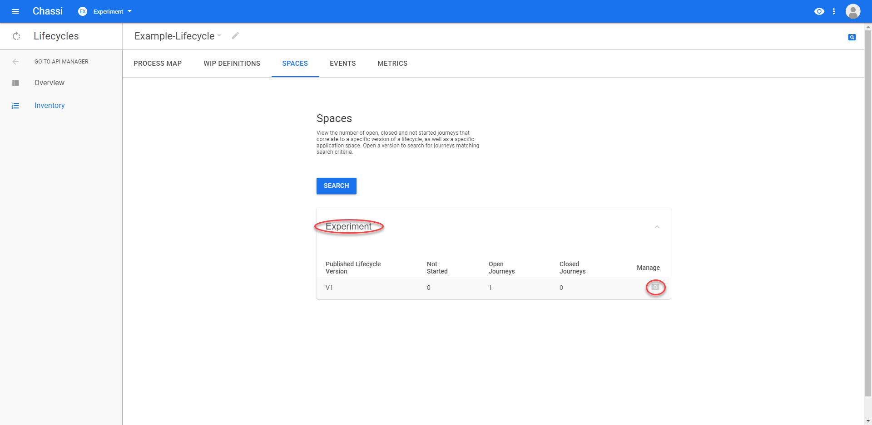Click the blue SEARCH button

(x=337, y=186)
